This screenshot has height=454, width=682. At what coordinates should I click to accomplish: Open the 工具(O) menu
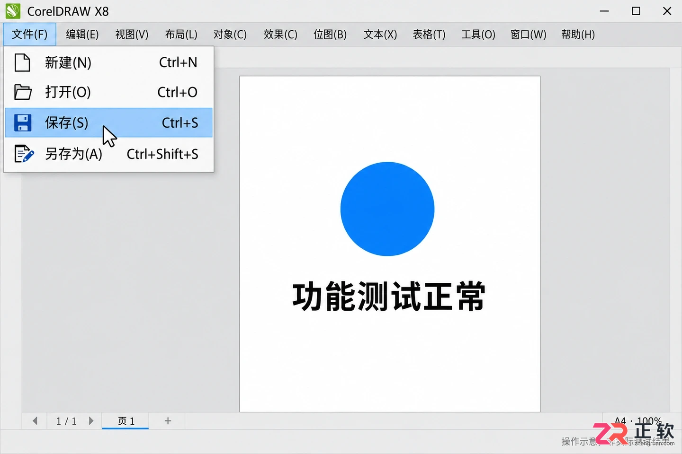(478, 35)
